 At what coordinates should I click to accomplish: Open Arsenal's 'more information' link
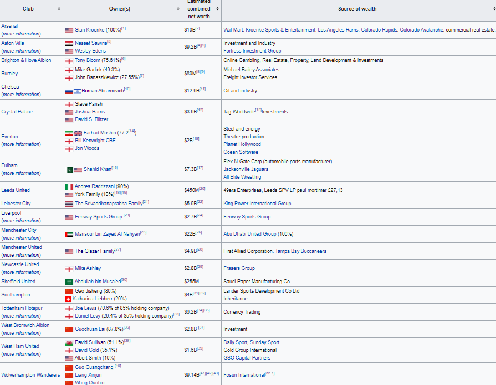point(21,34)
